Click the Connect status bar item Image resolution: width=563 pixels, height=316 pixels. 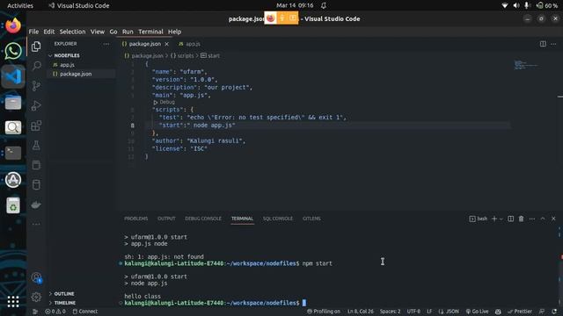(x=85, y=312)
